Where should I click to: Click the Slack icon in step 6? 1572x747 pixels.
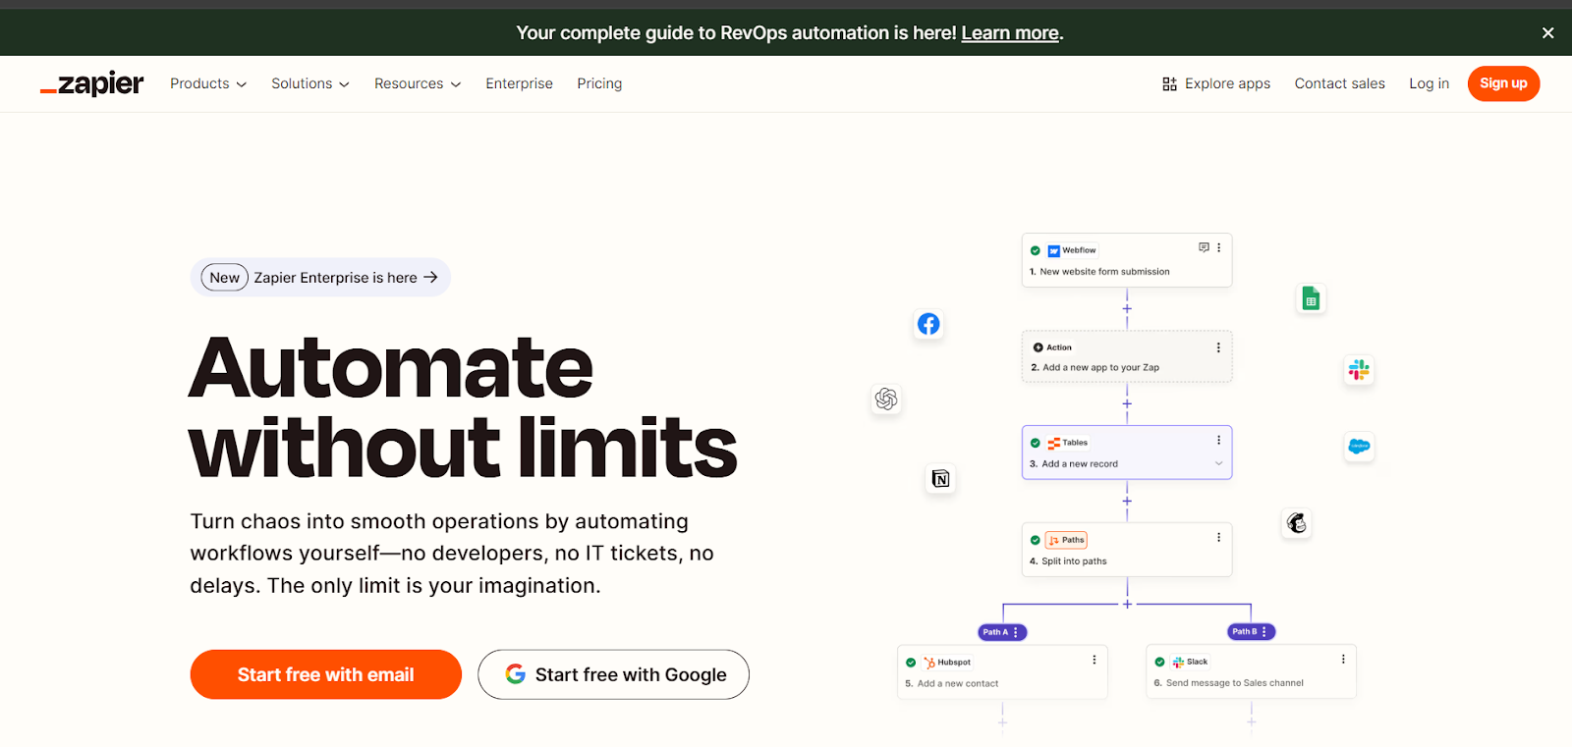pos(1178,663)
